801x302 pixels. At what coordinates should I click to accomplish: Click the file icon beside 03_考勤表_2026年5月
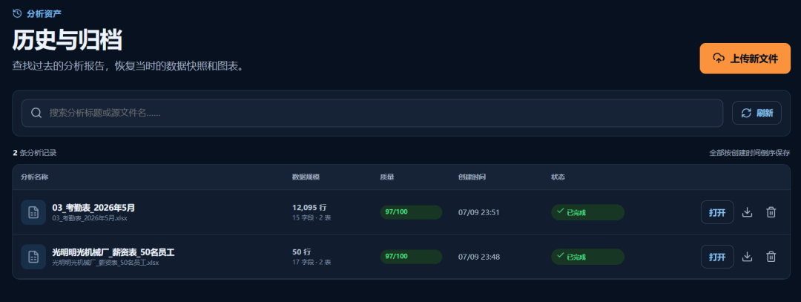coord(33,212)
